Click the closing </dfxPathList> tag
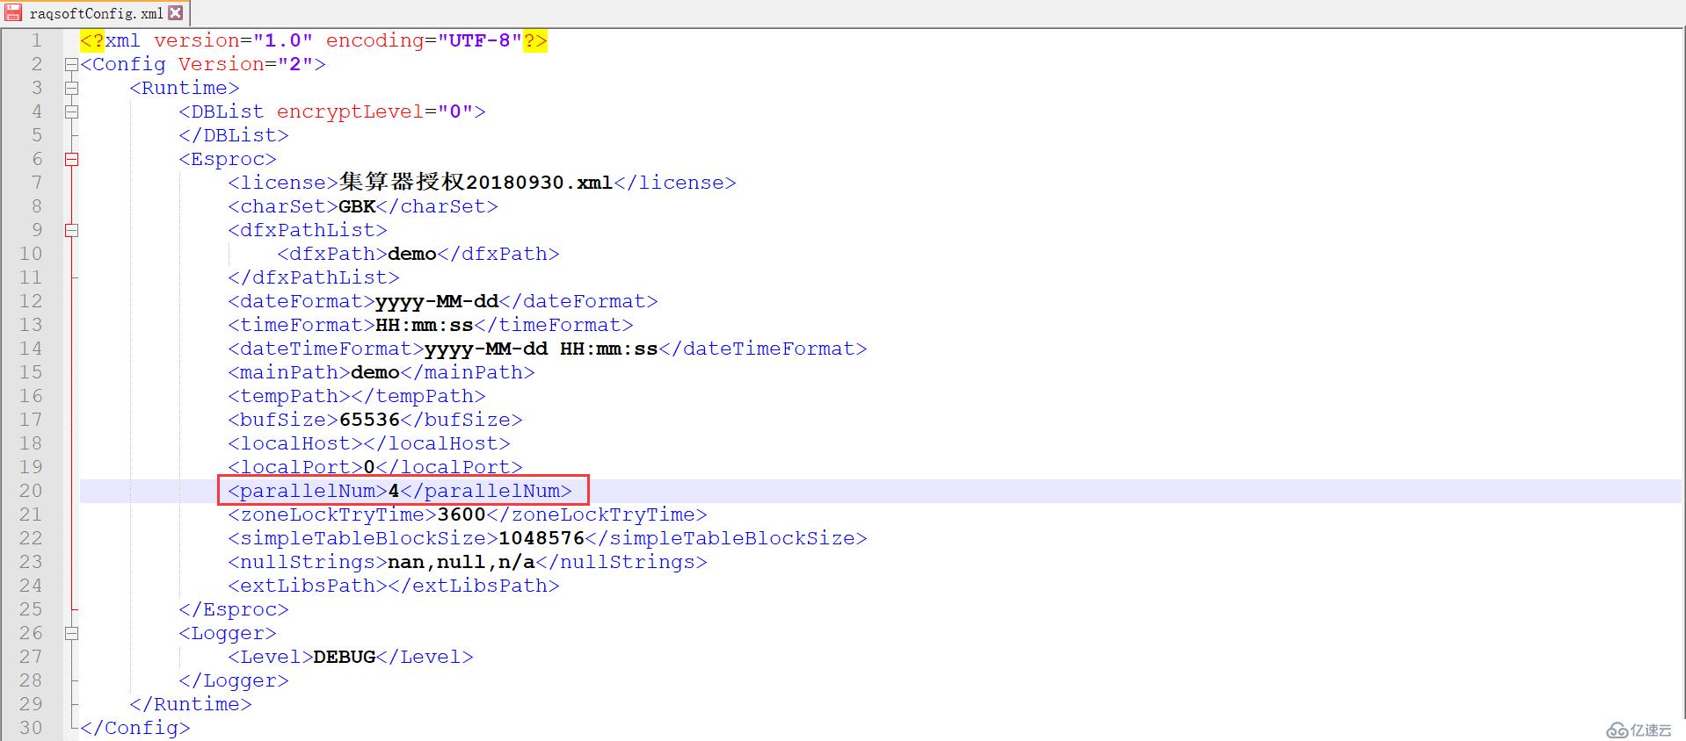The width and height of the screenshot is (1686, 741). coord(314,277)
